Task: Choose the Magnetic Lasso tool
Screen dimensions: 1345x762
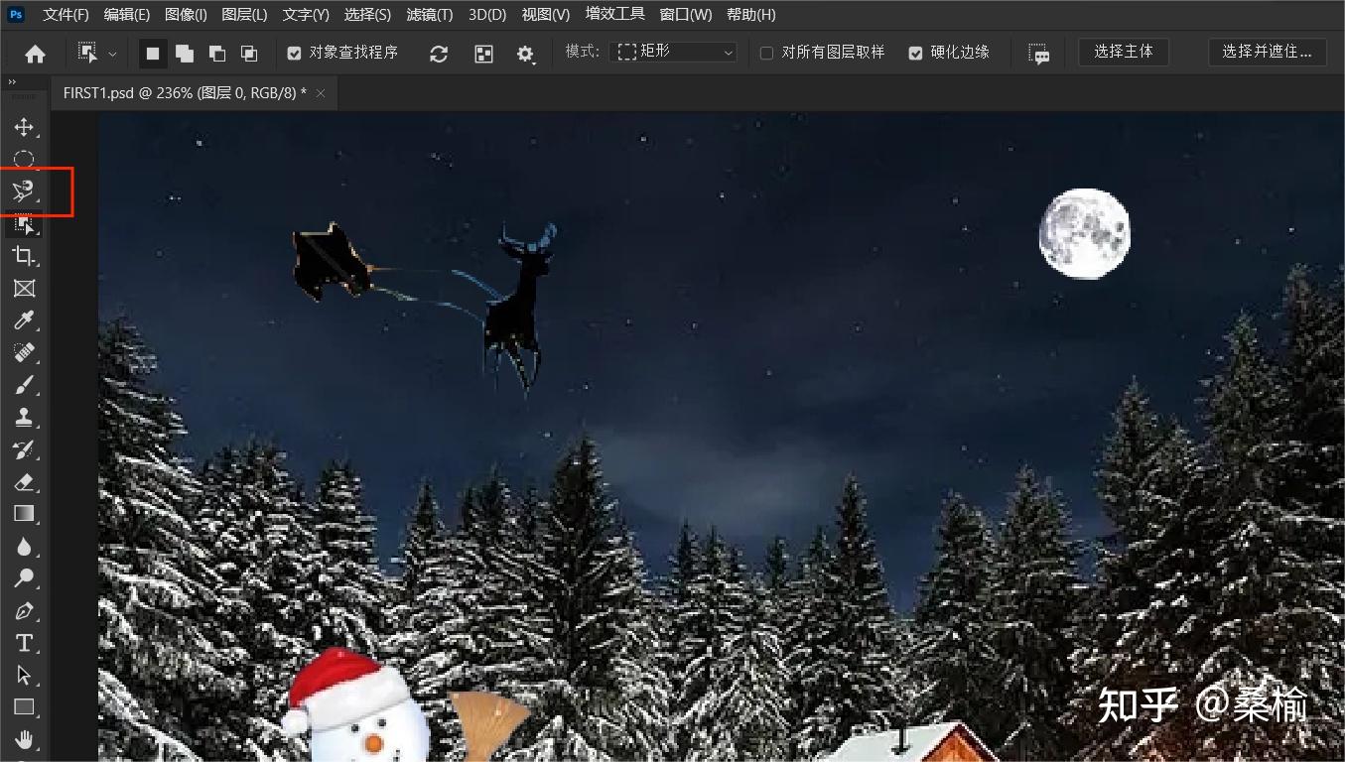Action: [24, 191]
